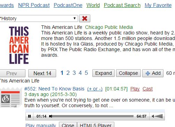Click the red X delete button
Screen dimensions: 175x127
(x=85, y=18)
